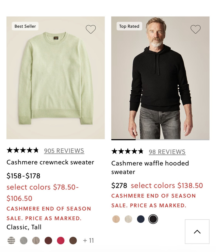Open Cashmere crewneck sweater product title
The image size is (216, 252).
(50, 162)
